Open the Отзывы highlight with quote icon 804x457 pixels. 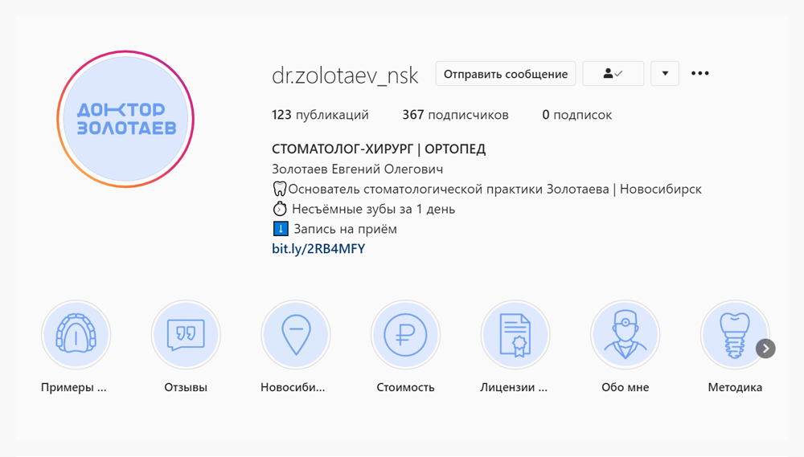pyautogui.click(x=186, y=335)
